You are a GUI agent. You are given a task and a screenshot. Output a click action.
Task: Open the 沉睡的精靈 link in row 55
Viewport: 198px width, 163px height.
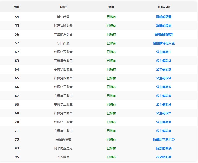coord(164,26)
